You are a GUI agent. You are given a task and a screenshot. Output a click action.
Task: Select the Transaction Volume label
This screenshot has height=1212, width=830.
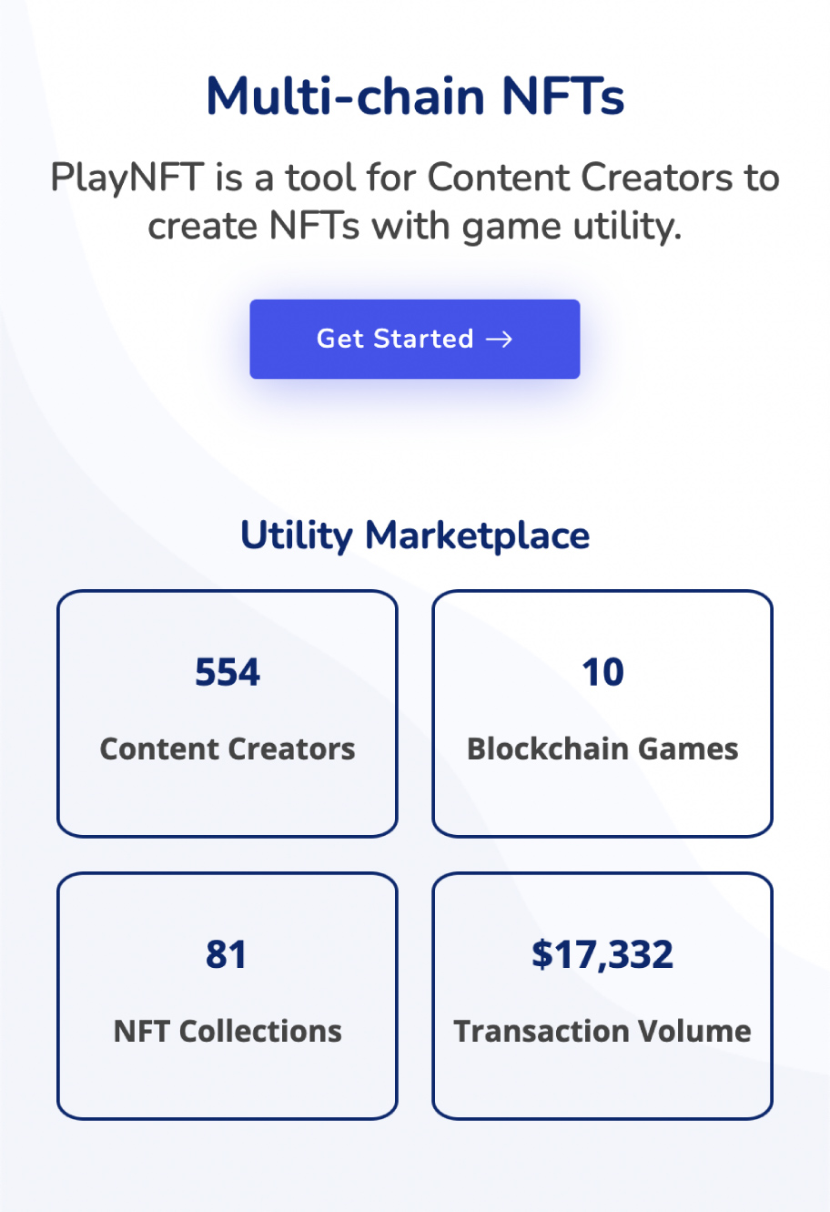click(x=602, y=1031)
